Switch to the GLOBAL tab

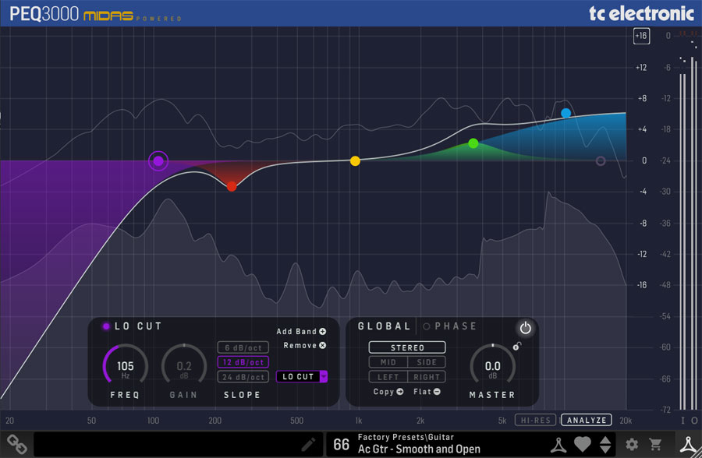(384, 326)
